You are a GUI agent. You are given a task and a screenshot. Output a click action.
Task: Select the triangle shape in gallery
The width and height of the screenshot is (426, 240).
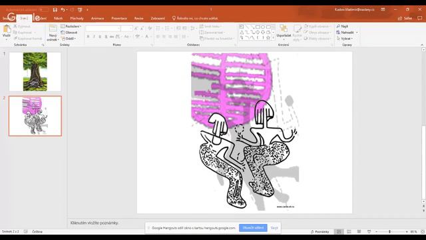pyautogui.click(x=242, y=33)
